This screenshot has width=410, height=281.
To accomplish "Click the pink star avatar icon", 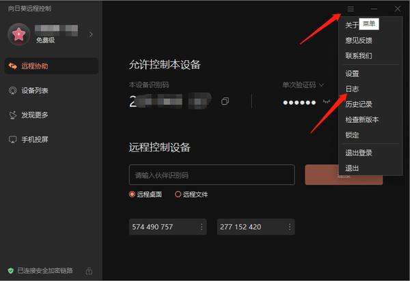I will point(19,34).
